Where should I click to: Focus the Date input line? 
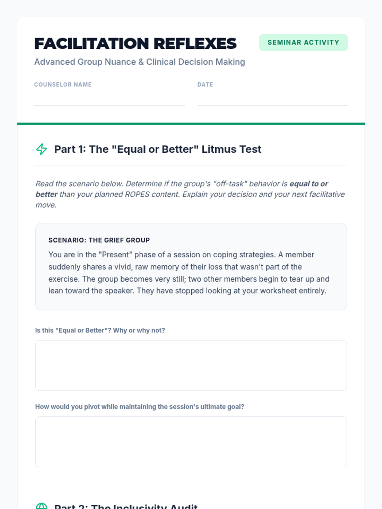pyautogui.click(x=272, y=99)
